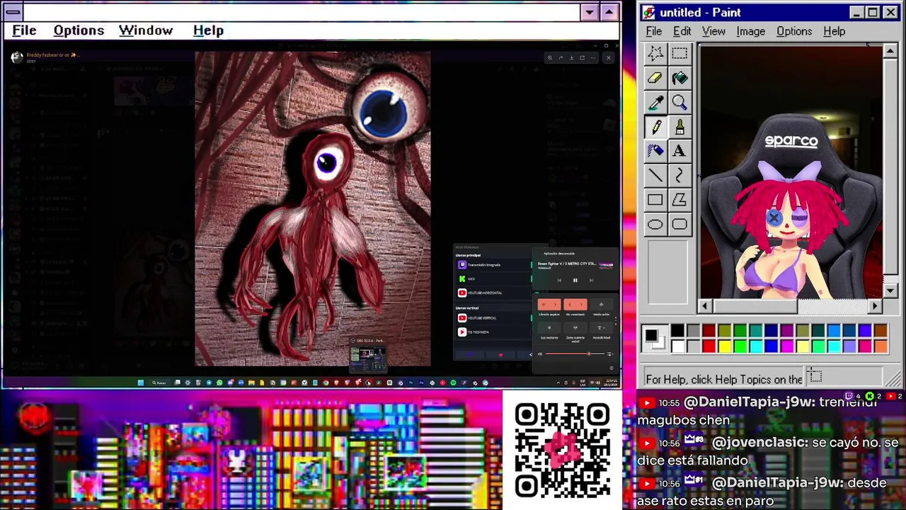Click the KICK channel icon
The height and width of the screenshot is (510, 906).
pos(462,279)
